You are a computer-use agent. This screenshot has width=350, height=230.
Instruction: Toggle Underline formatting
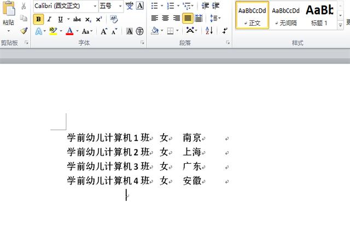pyautogui.click(x=60, y=20)
